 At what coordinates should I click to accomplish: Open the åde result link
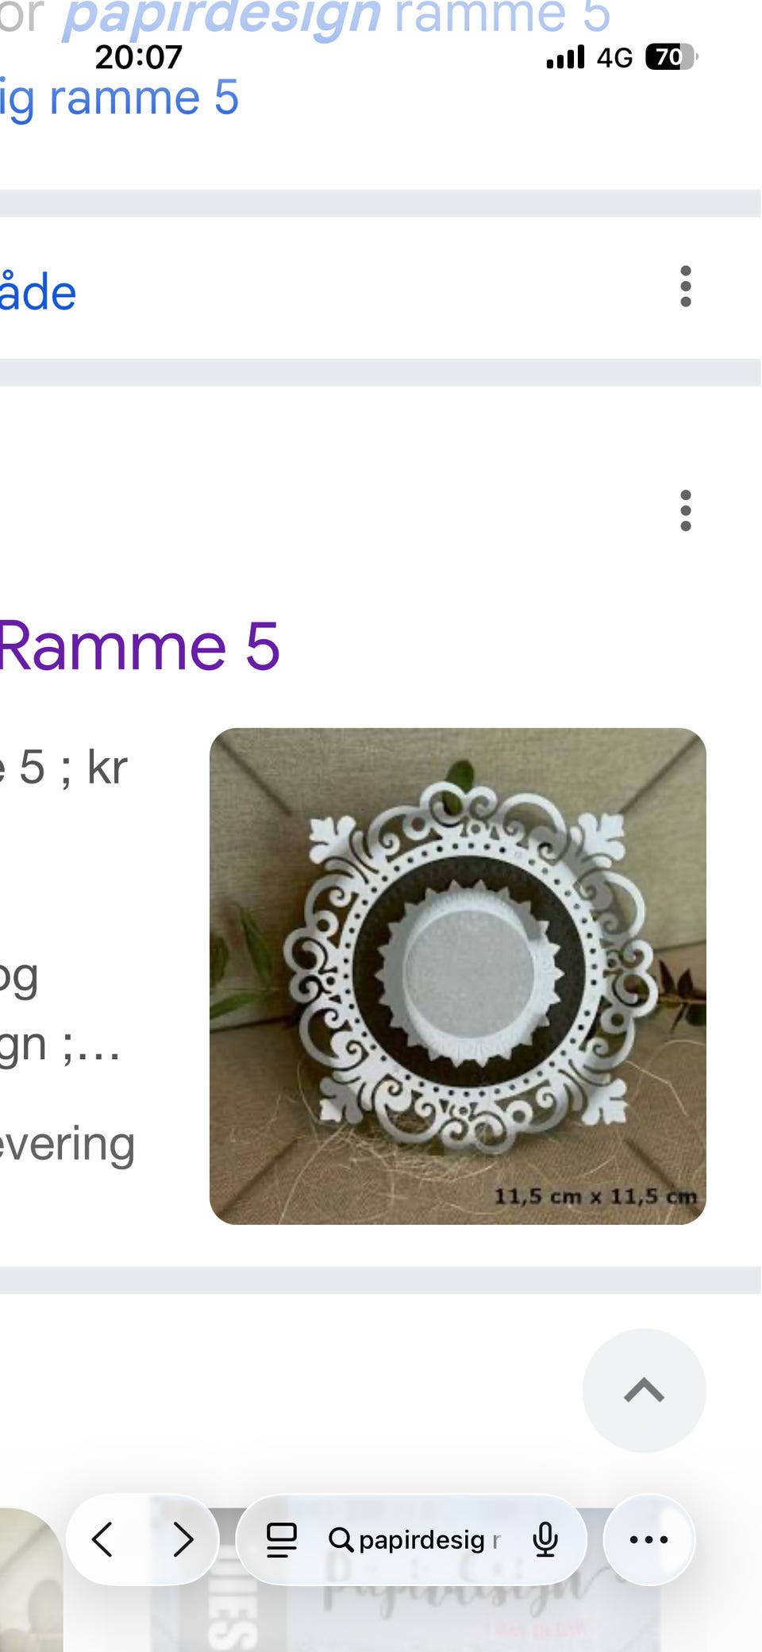[38, 292]
